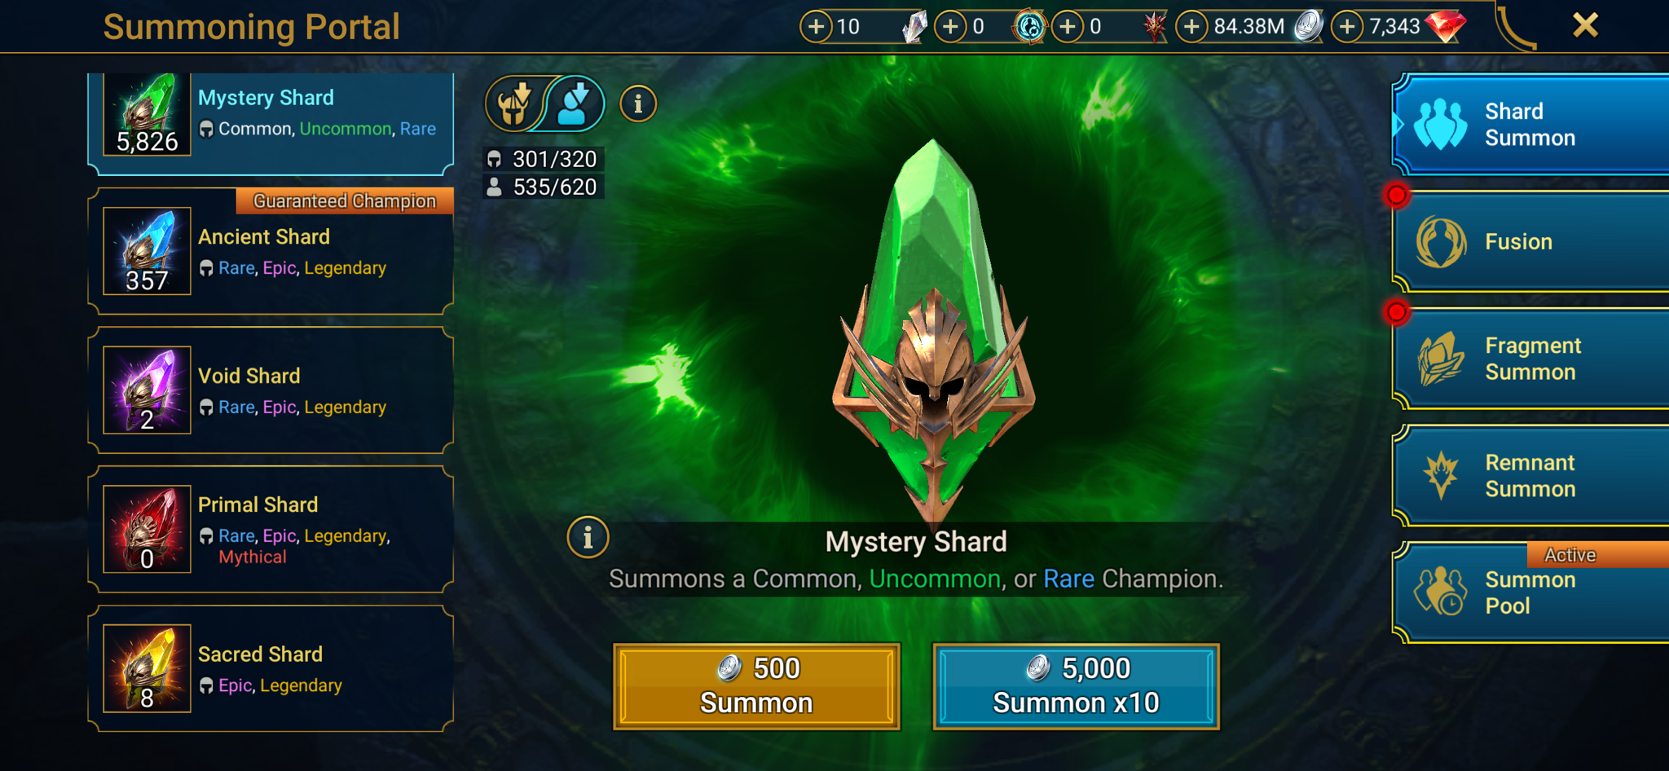Close the Summoning Portal screen

[1585, 25]
